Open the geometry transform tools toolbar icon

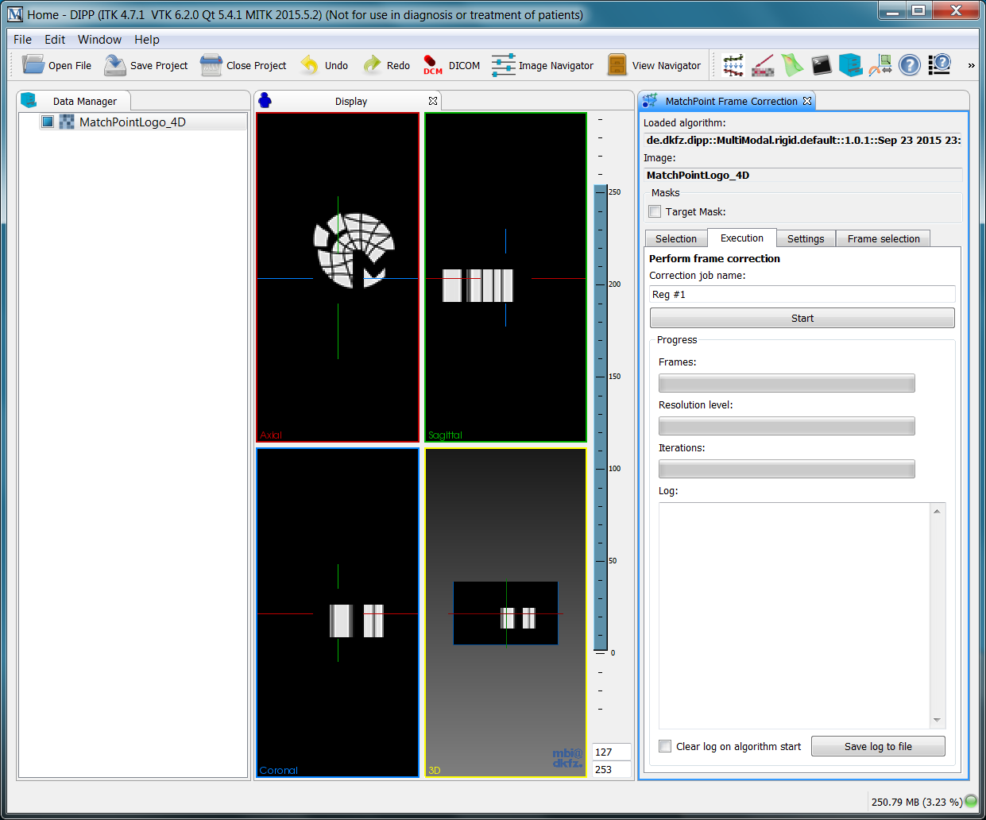(x=880, y=65)
